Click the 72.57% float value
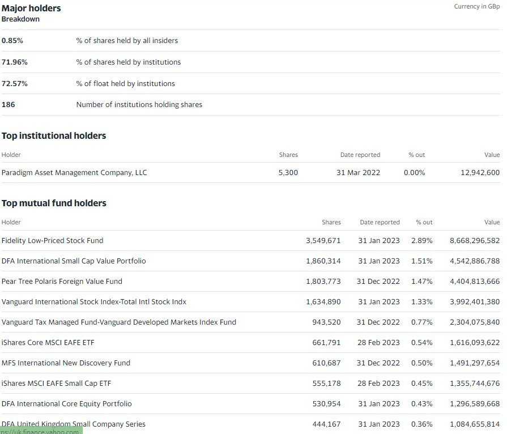Image resolution: width=507 pixels, height=434 pixels. (x=15, y=84)
